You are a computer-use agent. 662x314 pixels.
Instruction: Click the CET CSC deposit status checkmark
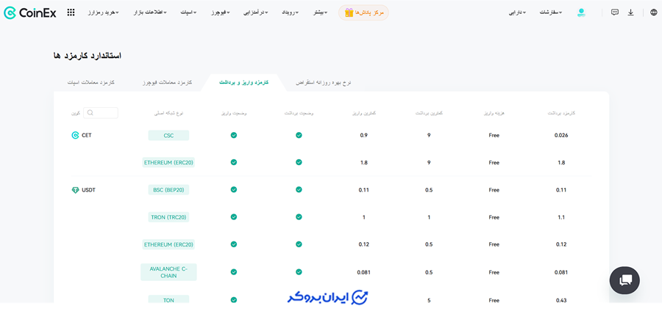click(234, 136)
